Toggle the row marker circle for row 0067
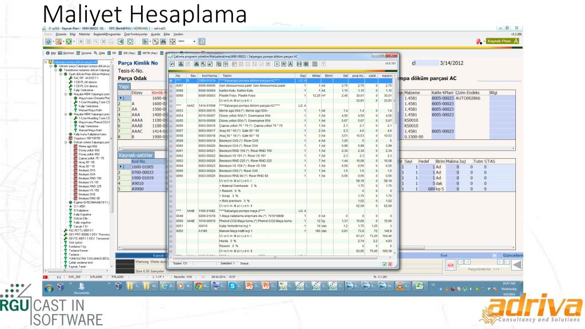This screenshot has height=329, width=585. 171,86
